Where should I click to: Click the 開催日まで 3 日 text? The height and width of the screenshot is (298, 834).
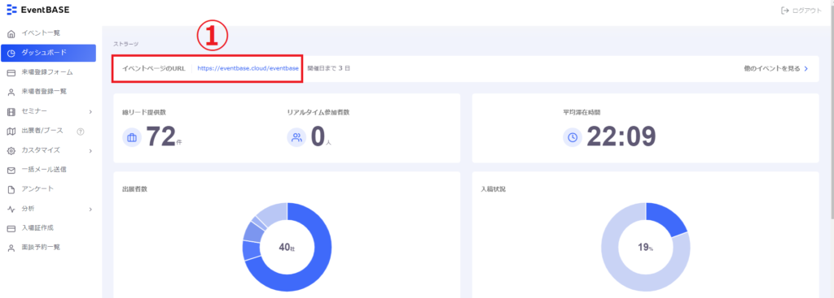tap(329, 69)
